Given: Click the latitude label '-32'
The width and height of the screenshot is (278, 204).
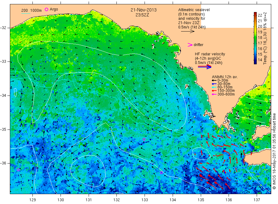Looking at the screenshot, I should (x=3, y=28).
